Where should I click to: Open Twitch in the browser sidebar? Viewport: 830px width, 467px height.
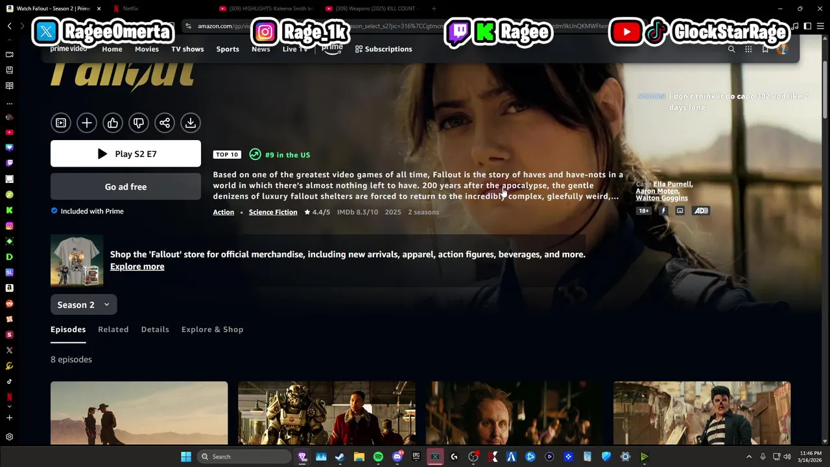pos(9,163)
